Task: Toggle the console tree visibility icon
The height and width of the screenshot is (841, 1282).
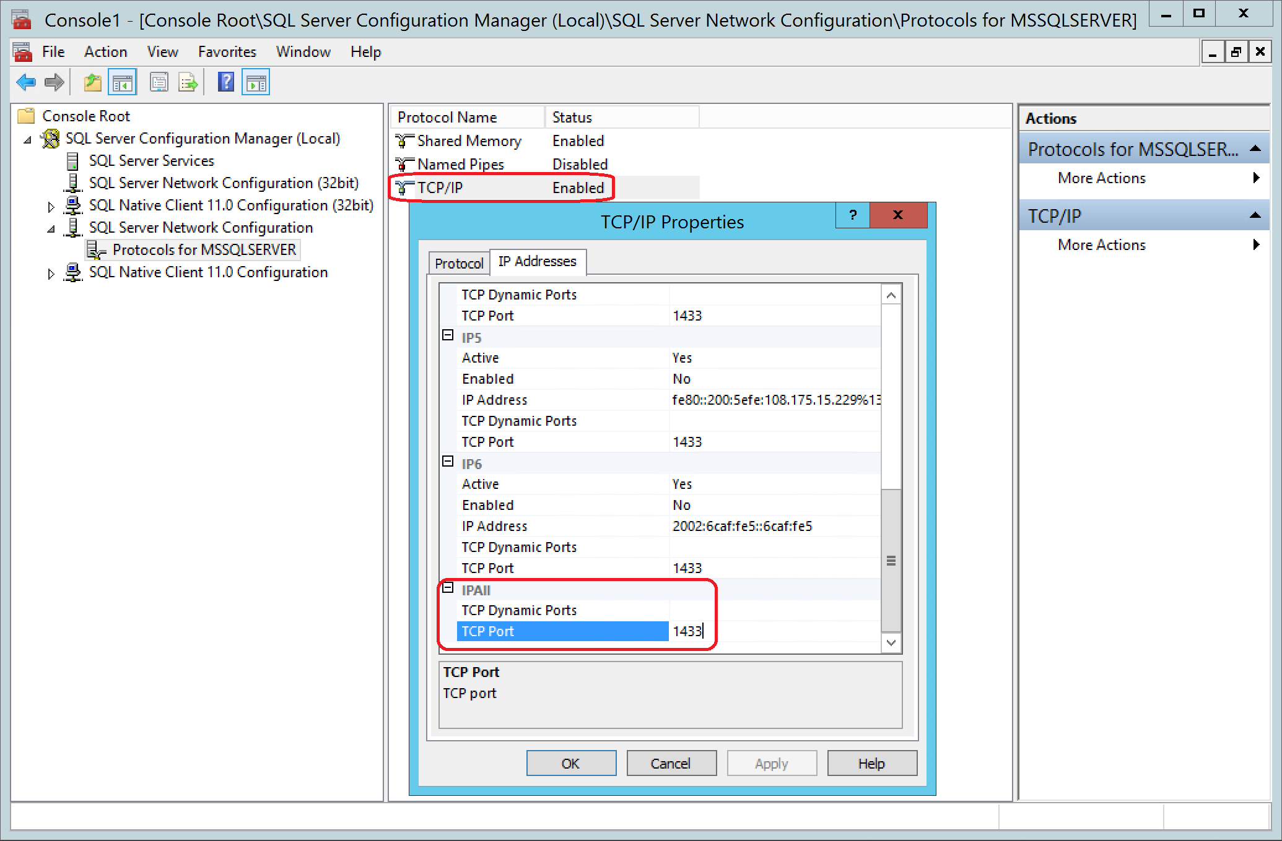Action: (x=122, y=81)
